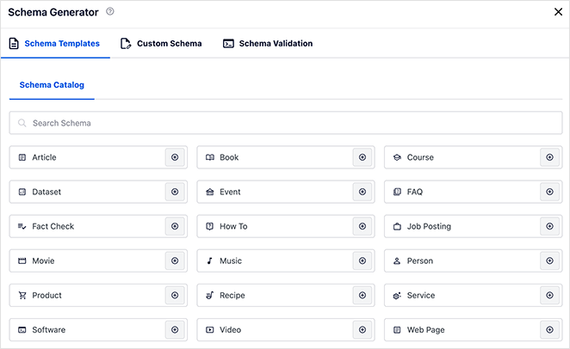This screenshot has width=570, height=349.
Task: Select the Schema Templates tab
Action: click(x=55, y=44)
